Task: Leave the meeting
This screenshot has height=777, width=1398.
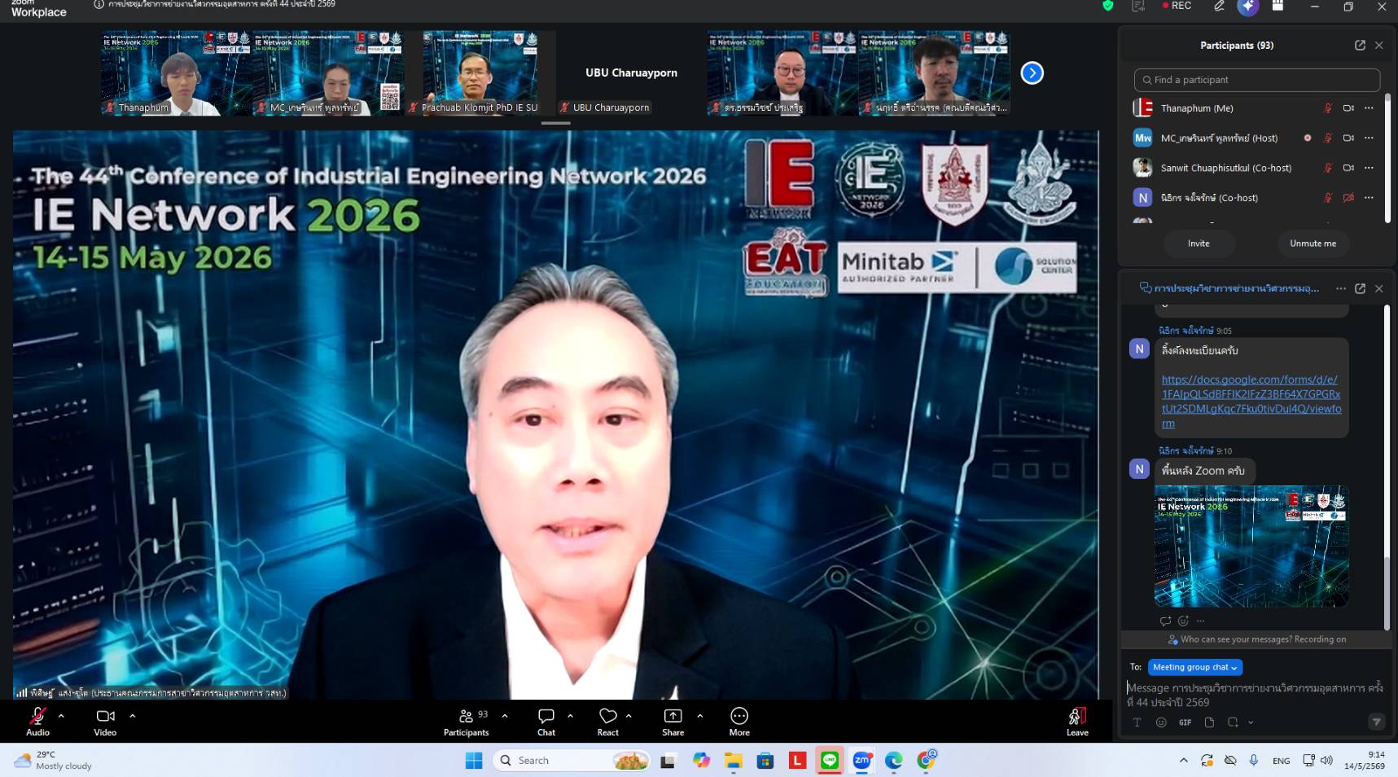Action: point(1077,721)
